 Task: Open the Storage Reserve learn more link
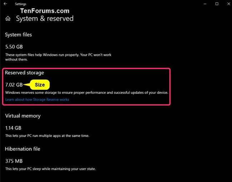coord(37,100)
